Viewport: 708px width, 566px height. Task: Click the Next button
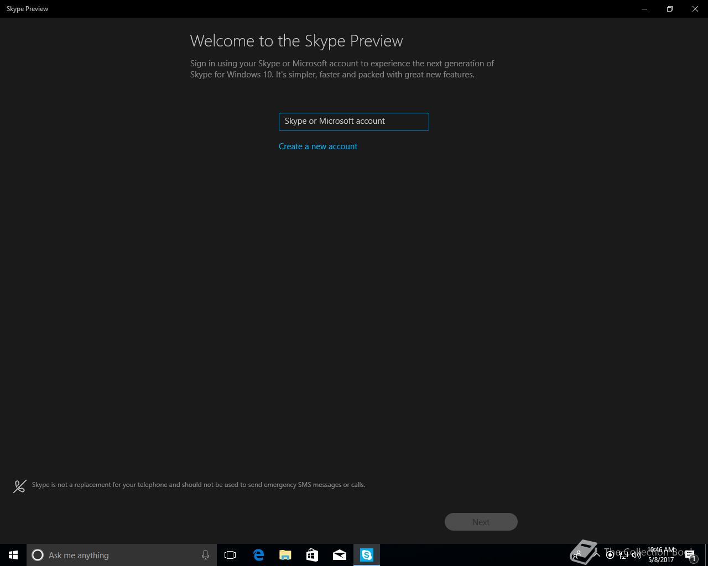[x=481, y=522]
